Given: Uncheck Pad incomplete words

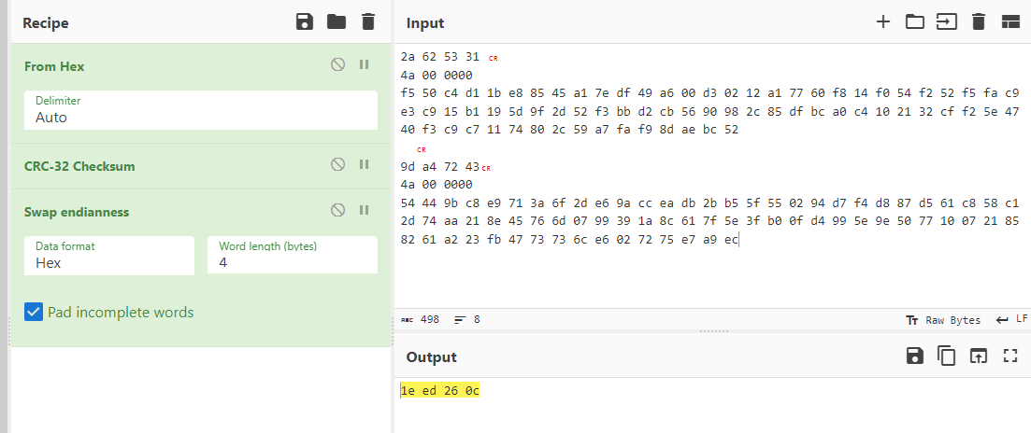Looking at the screenshot, I should (x=34, y=312).
